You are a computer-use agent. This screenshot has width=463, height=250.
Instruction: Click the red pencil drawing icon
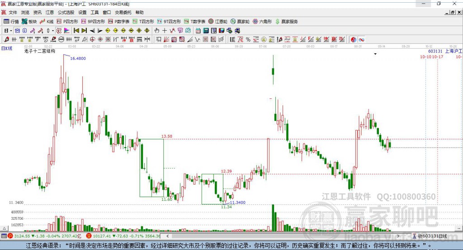point(6,40)
